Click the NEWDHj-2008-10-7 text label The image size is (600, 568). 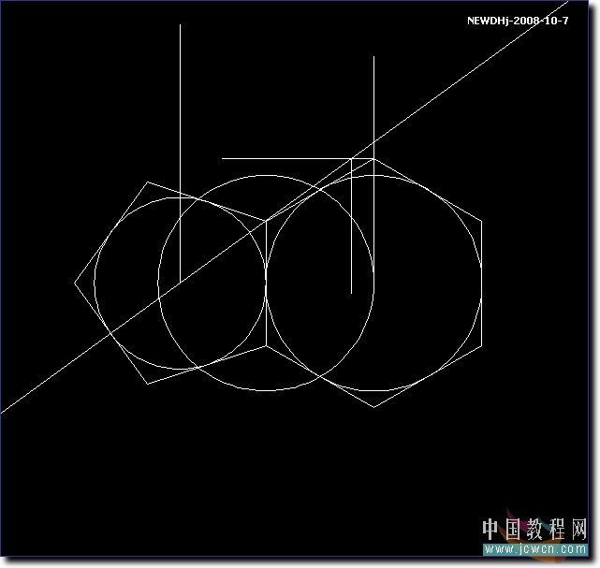tap(517, 20)
